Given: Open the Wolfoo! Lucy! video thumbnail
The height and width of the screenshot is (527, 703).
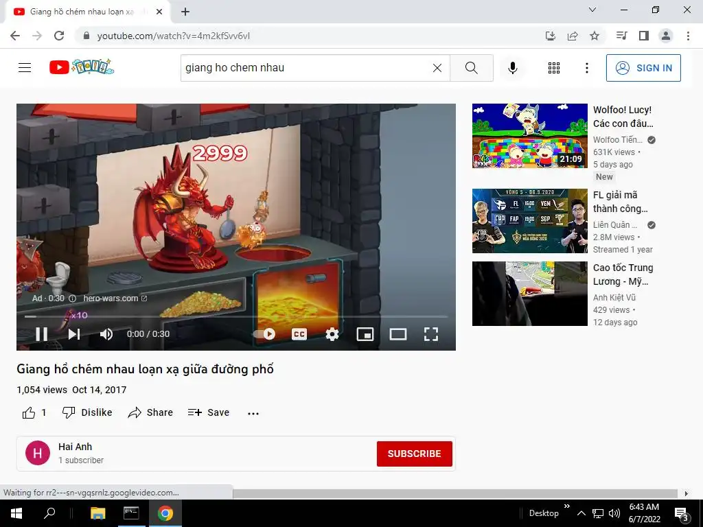Looking at the screenshot, I should click(529, 136).
